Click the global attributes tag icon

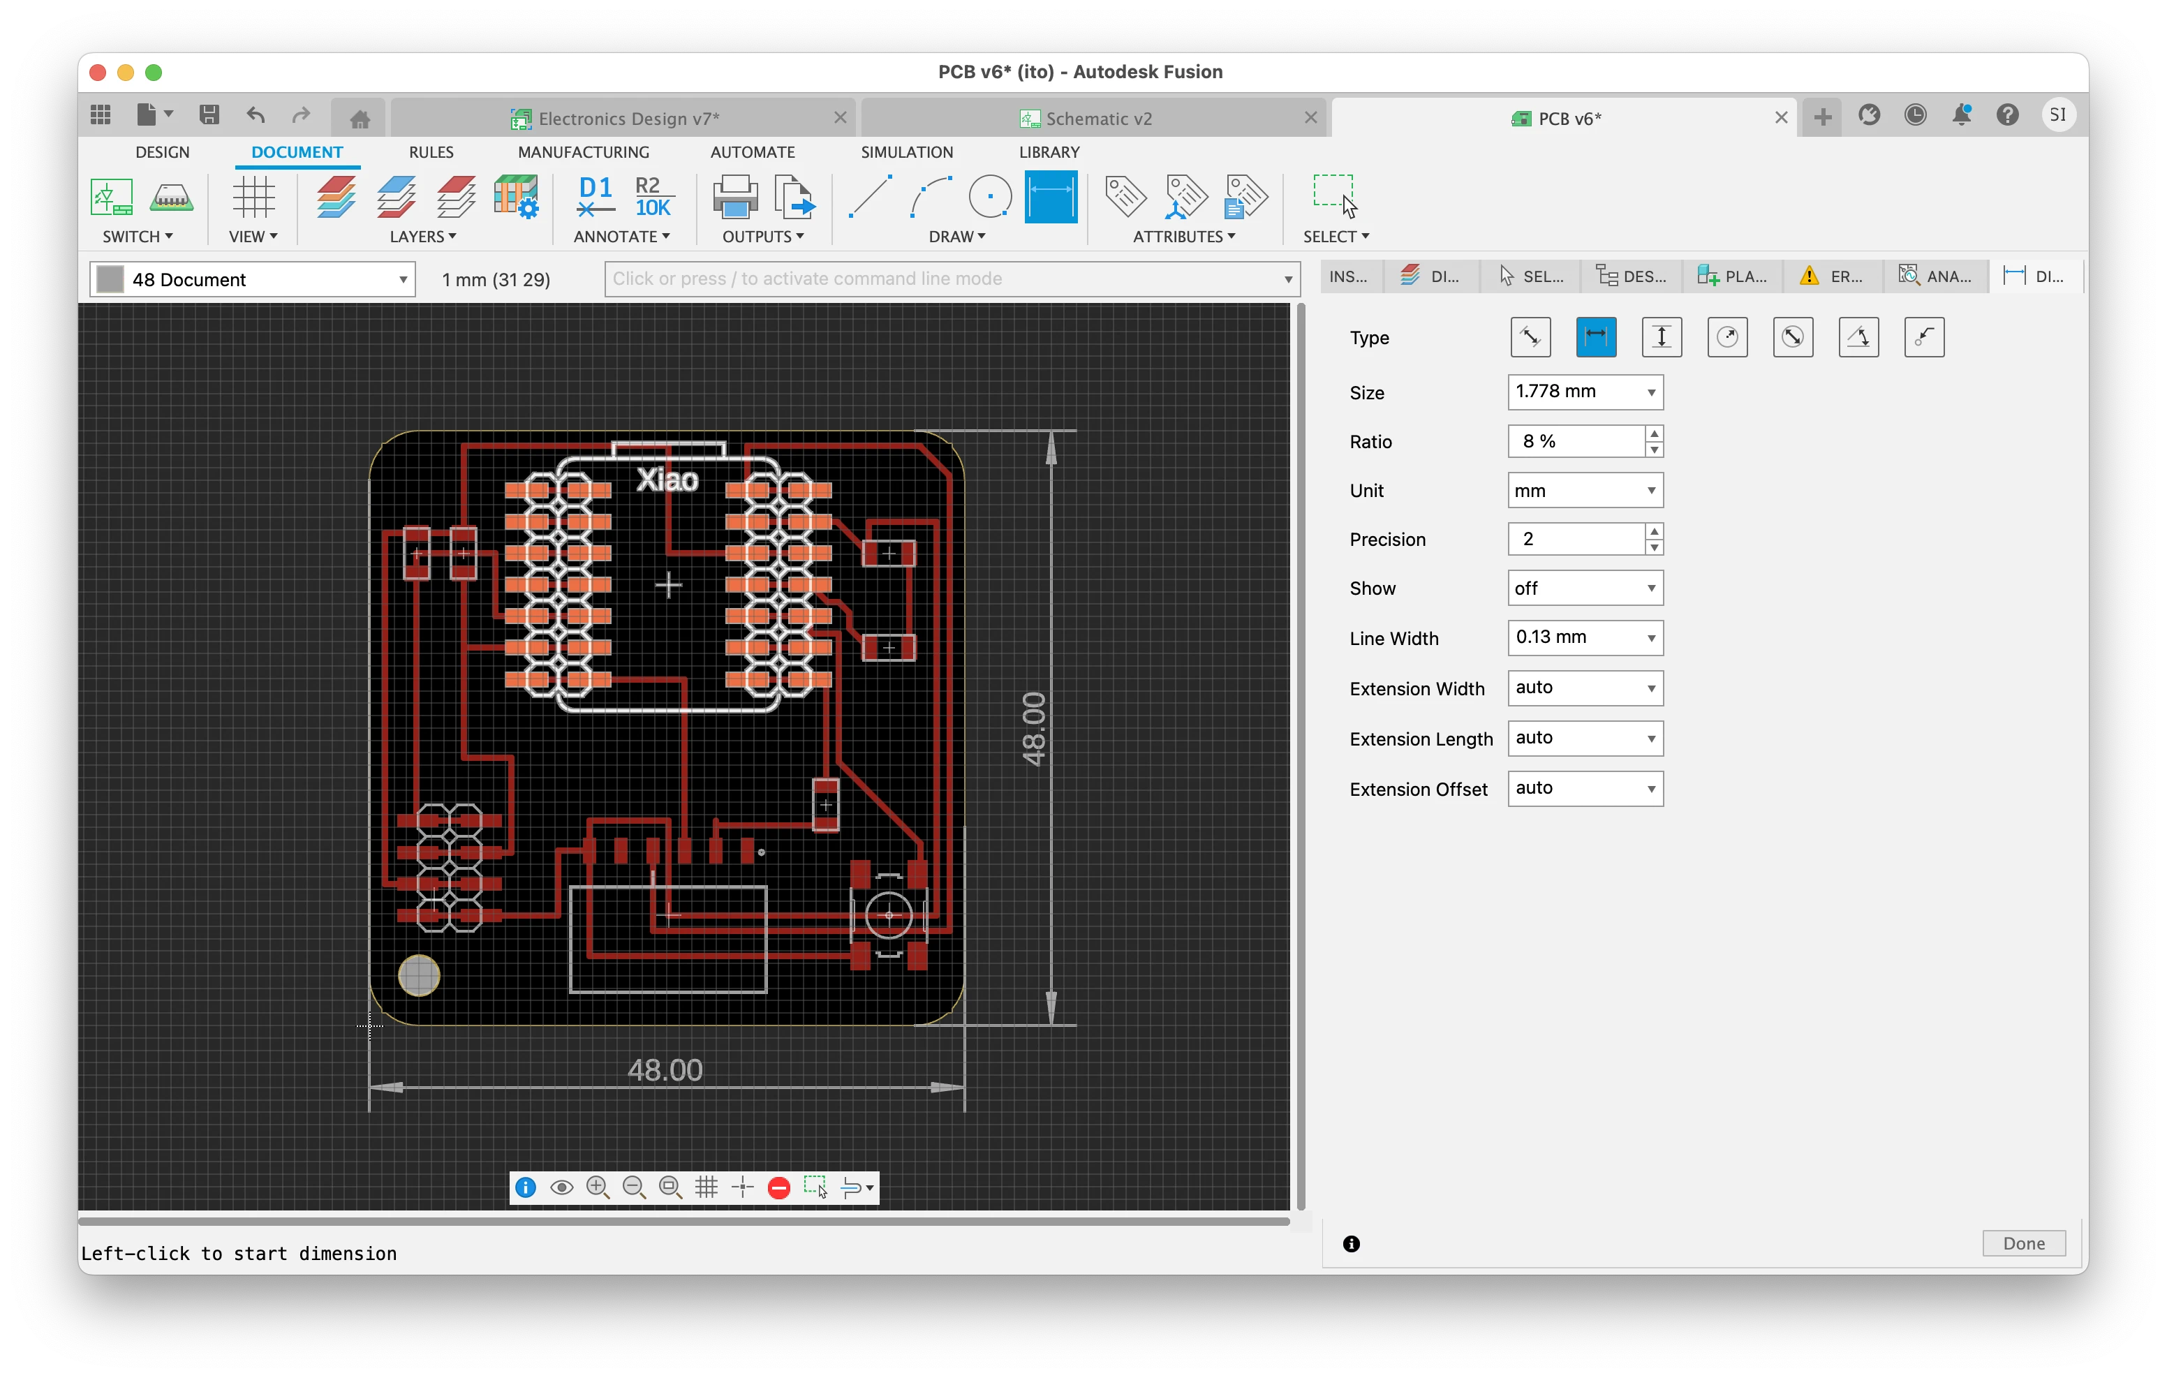1185,197
